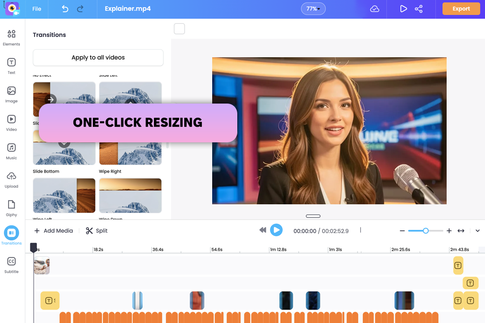
Task: Zoom in the timeline with plus icon
Action: click(x=449, y=231)
